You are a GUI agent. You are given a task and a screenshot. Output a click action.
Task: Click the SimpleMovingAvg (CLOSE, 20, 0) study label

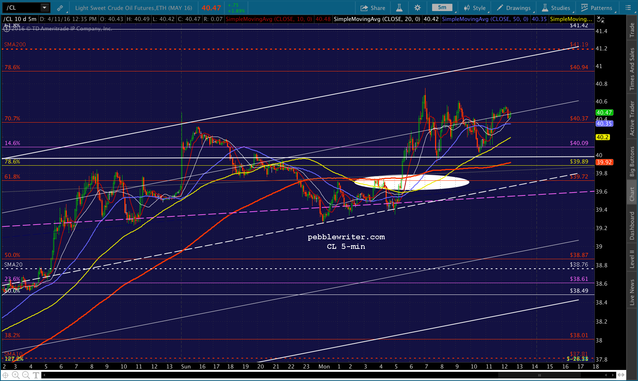click(x=377, y=19)
